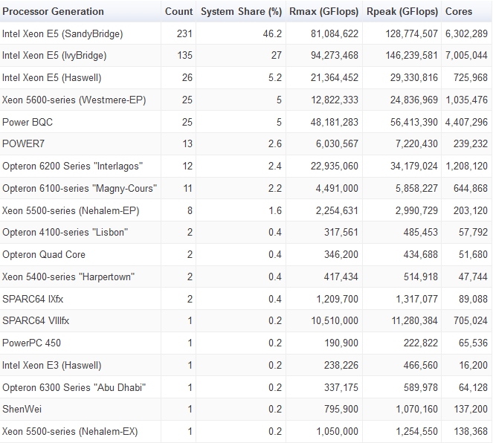This screenshot has width=493, height=443.
Task: Click Opteron 6300 Series "Abu Dhabi" cell
Action: [x=74, y=387]
